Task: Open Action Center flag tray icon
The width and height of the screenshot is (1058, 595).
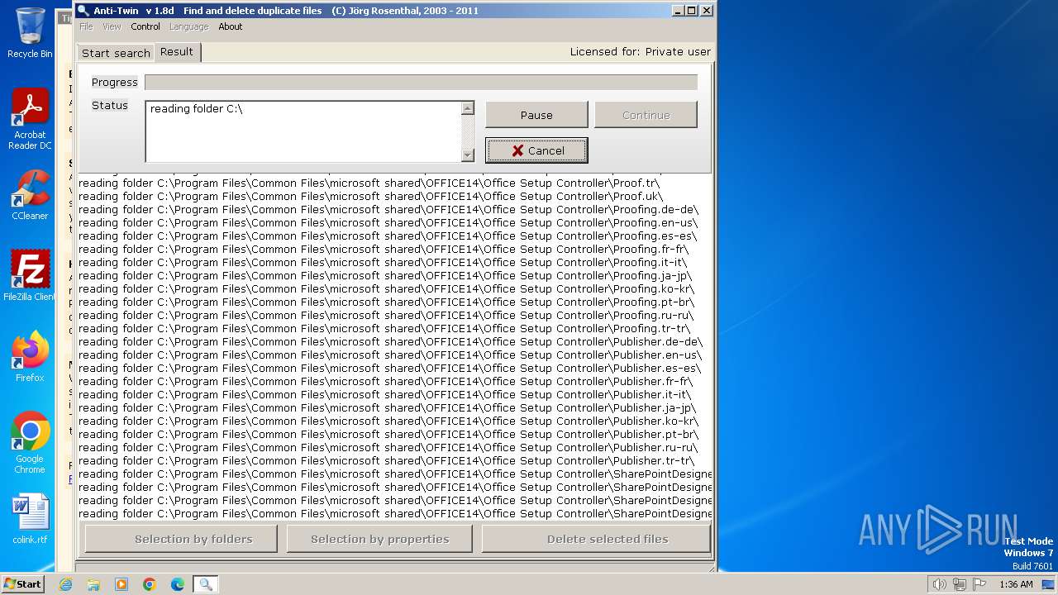Action: [x=979, y=584]
